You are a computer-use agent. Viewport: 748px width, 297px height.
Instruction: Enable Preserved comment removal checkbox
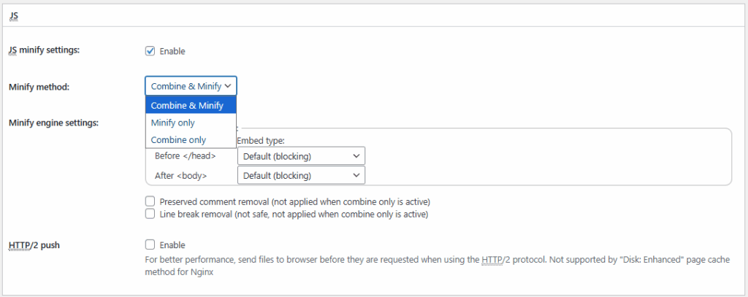[x=150, y=201]
